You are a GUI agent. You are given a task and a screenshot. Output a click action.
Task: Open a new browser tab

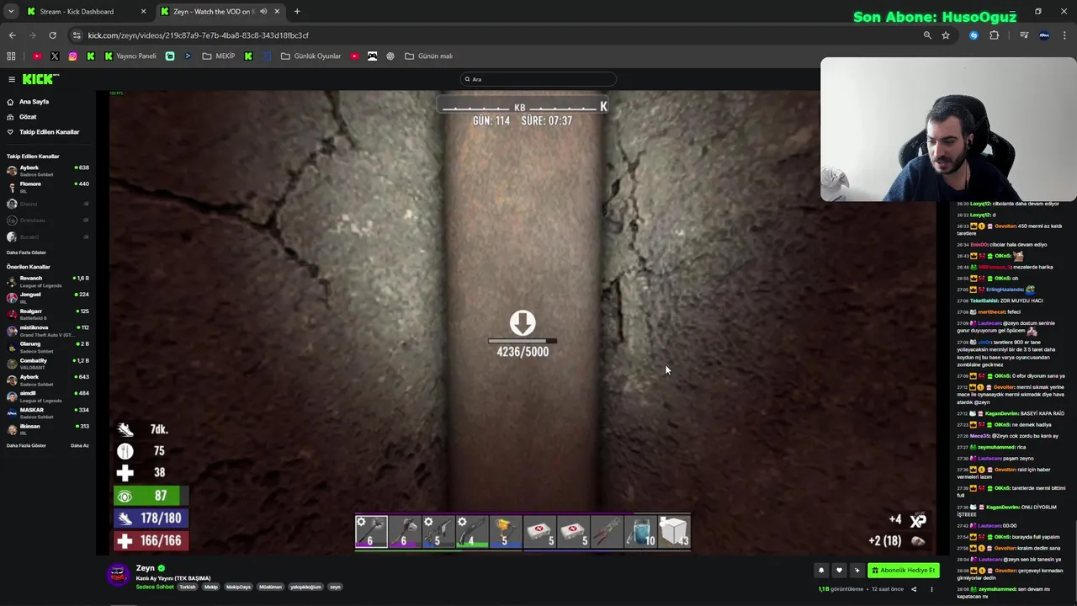(297, 12)
